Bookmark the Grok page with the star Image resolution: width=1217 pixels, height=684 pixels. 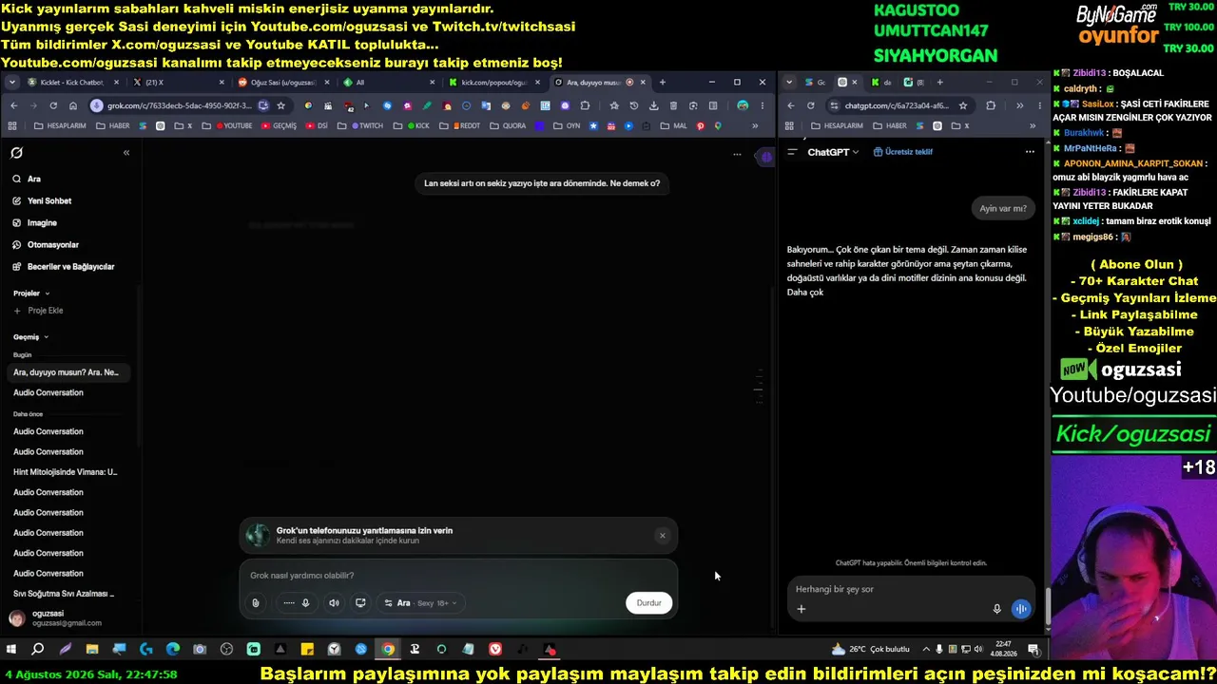(280, 105)
